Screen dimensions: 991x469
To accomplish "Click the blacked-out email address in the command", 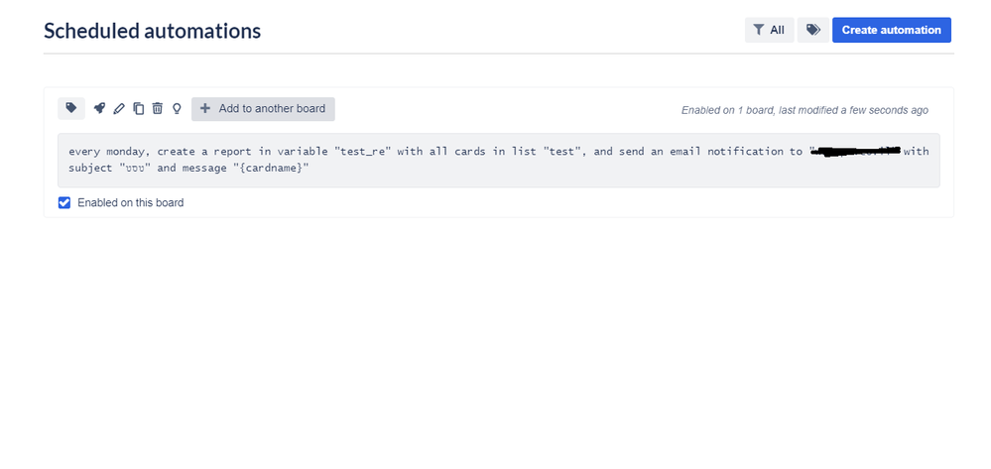I will tap(856, 151).
